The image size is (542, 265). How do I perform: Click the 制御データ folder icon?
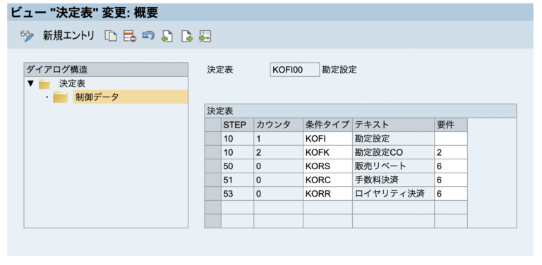[60, 97]
